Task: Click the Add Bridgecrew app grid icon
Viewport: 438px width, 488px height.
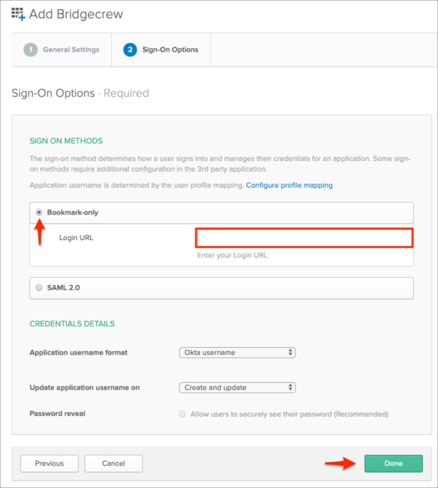Action: 18,13
